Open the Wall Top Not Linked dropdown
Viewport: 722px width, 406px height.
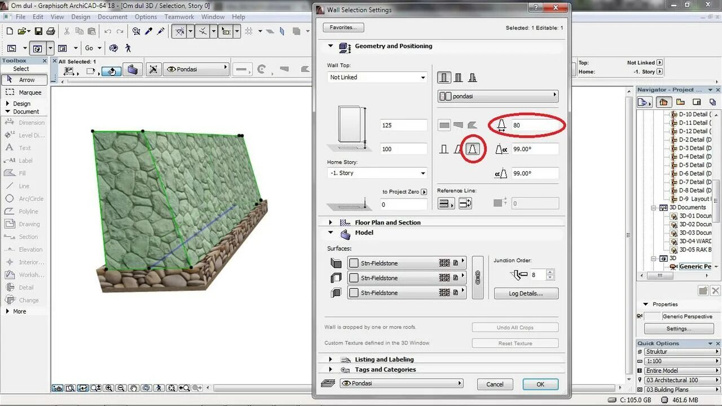tap(377, 77)
